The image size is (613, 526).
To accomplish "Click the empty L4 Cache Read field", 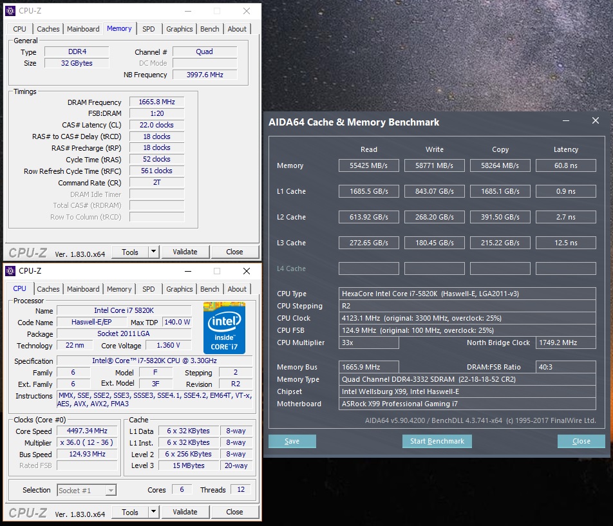I will pos(369,268).
